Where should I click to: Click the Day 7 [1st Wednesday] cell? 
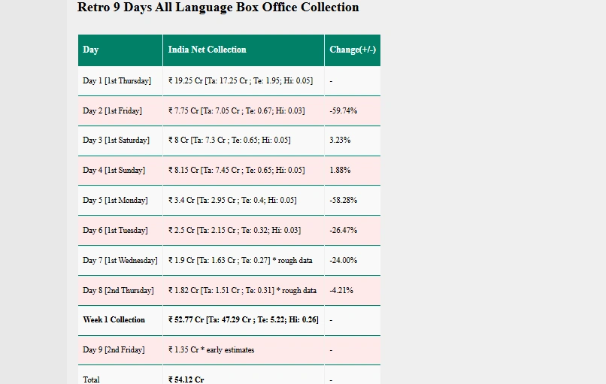tap(120, 261)
